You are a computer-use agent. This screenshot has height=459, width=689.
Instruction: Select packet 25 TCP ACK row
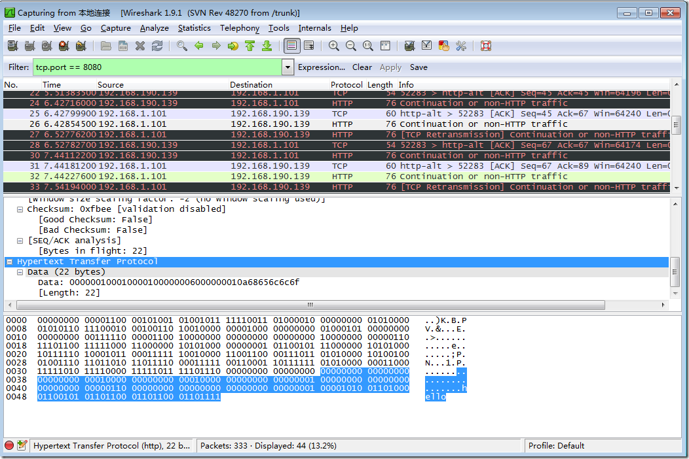(337, 114)
